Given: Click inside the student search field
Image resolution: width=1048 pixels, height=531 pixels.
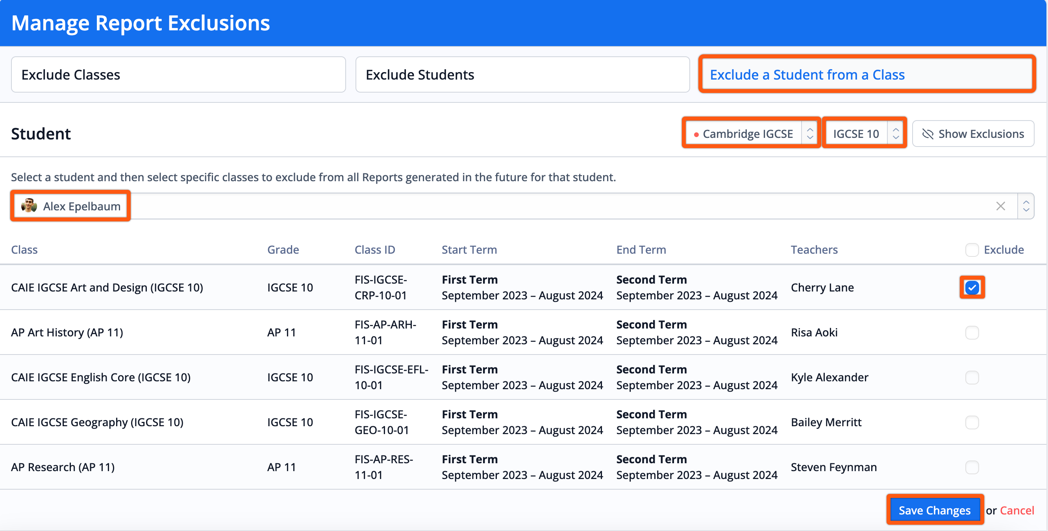Looking at the screenshot, I should (529, 206).
